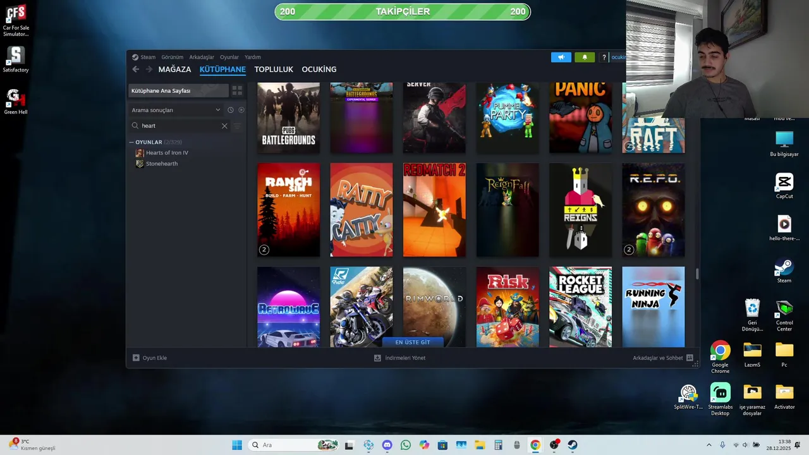Open Risk game cover

(x=508, y=306)
